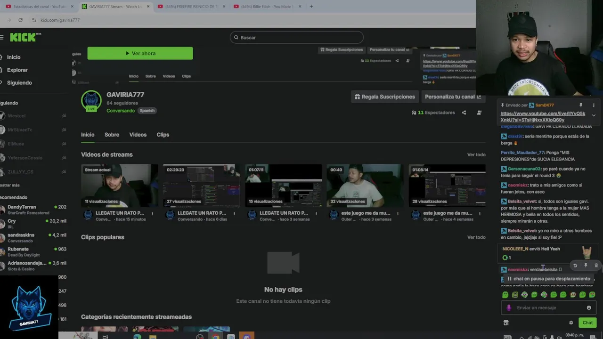Open the emoji picker in message box
Image resolution: width=603 pixels, height=339 pixels.
[x=589, y=308]
